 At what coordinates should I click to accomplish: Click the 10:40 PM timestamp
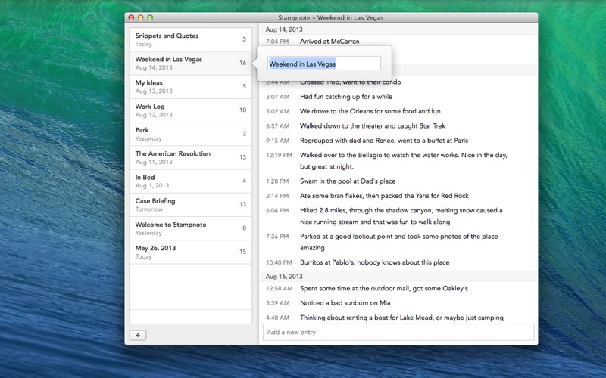pos(279,262)
